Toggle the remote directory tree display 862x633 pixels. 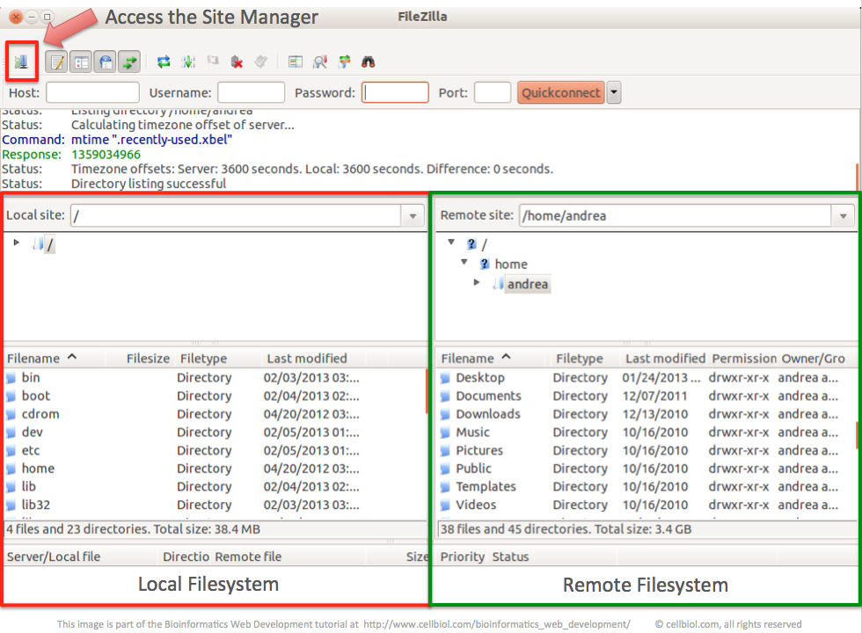[x=105, y=62]
